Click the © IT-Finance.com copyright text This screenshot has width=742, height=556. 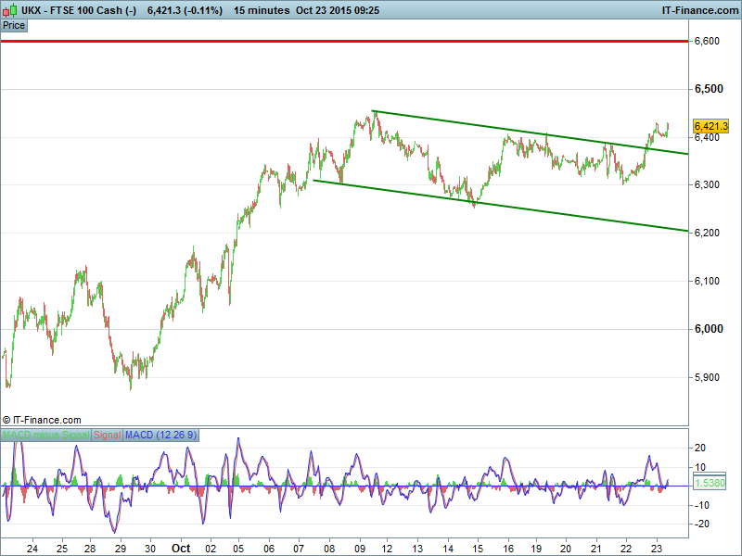click(42, 420)
